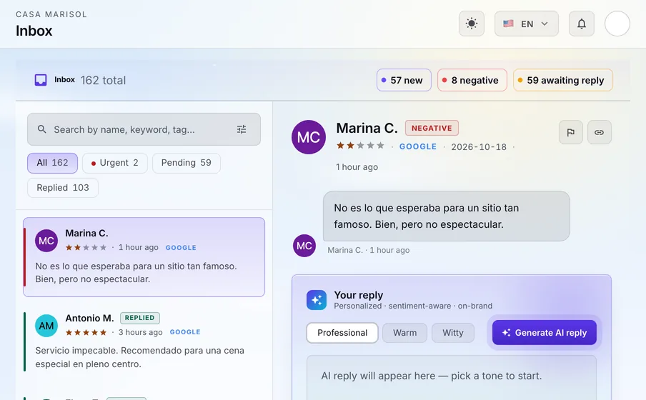Viewport: 646px width, 400px height.
Task: Click the Inbox page title
Action: (x=34, y=31)
